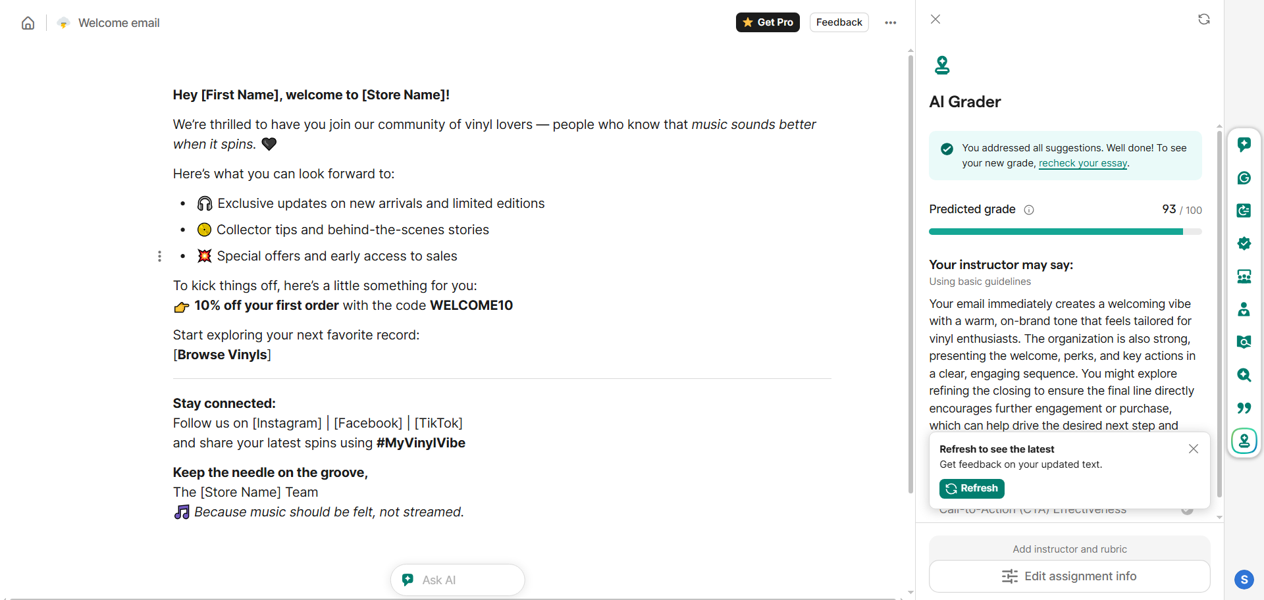Go to home via the house icon
The height and width of the screenshot is (600, 1264).
pyautogui.click(x=28, y=22)
